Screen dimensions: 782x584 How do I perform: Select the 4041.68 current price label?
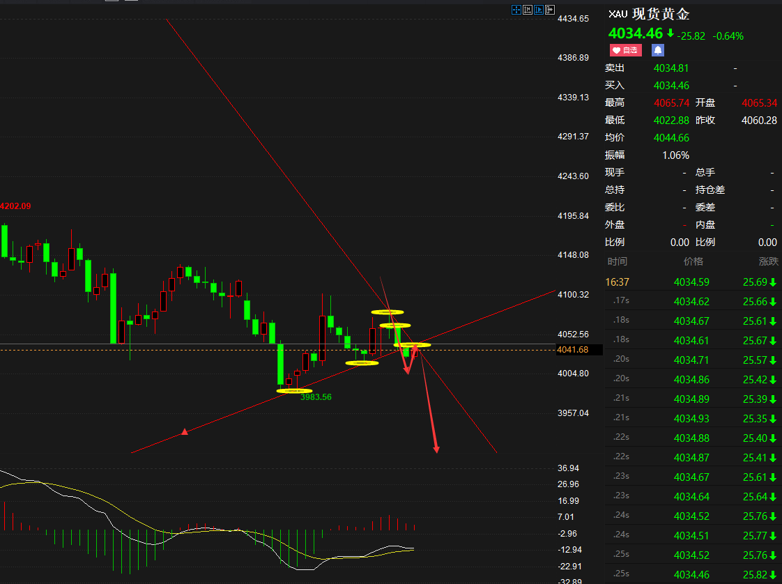(x=572, y=350)
